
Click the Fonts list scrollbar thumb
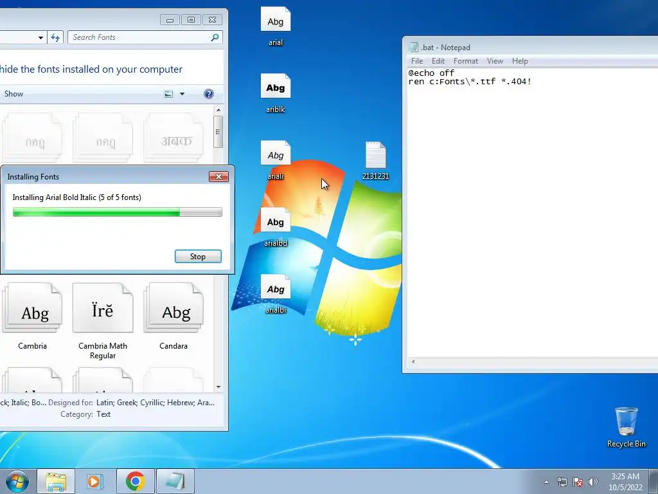click(218, 132)
